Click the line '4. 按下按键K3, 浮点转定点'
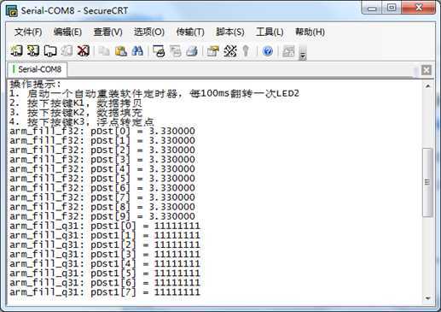Image resolution: width=441 pixels, height=312 pixels. [x=82, y=122]
